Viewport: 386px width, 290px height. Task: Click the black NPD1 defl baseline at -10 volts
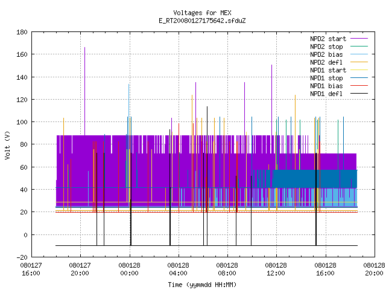206,246
